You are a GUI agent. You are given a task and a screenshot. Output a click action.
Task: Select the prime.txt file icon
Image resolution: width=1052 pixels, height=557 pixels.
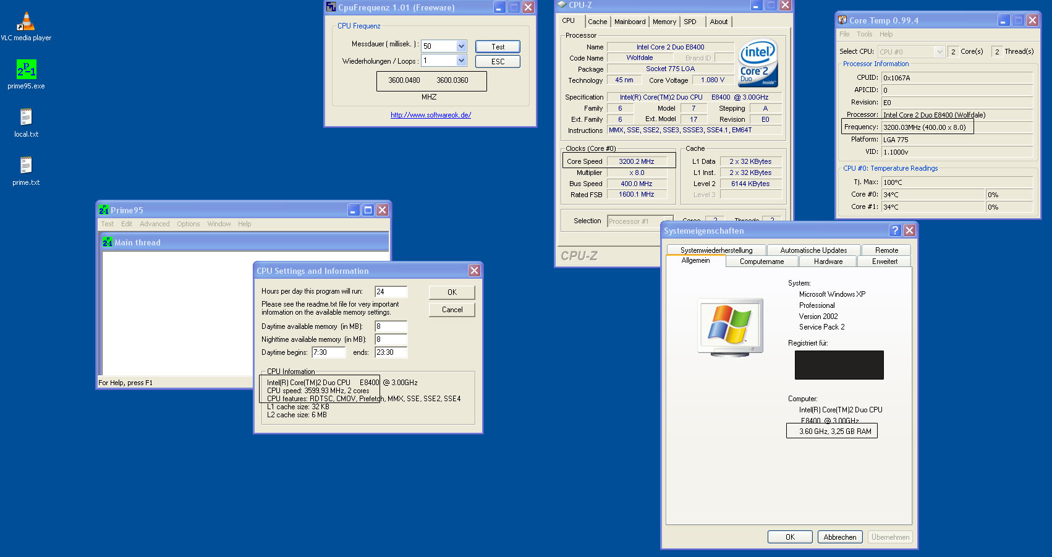coord(26,171)
